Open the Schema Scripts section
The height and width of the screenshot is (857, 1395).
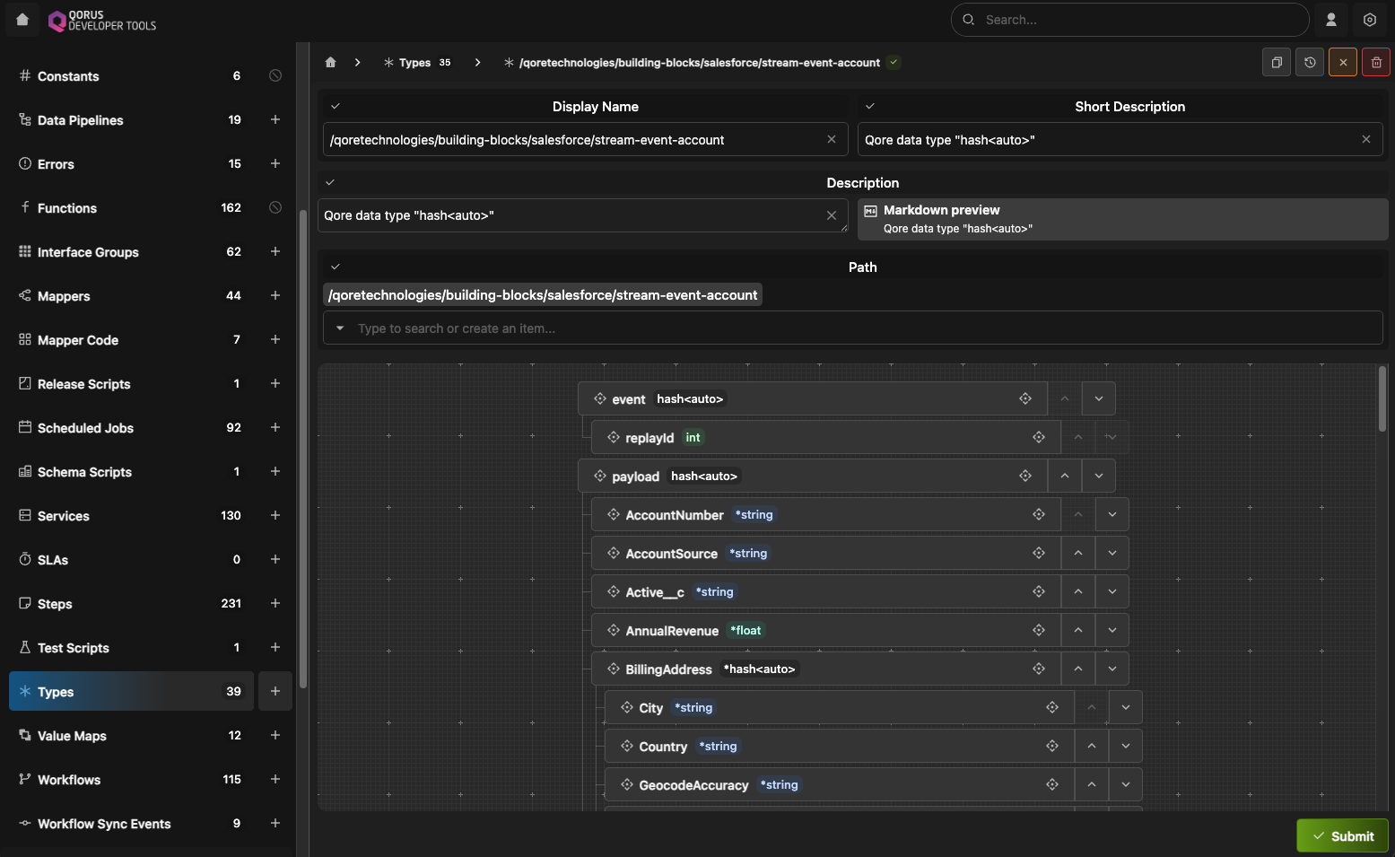131,472
